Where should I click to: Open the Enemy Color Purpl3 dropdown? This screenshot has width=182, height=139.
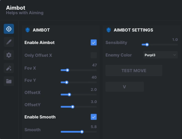[x=161, y=55]
